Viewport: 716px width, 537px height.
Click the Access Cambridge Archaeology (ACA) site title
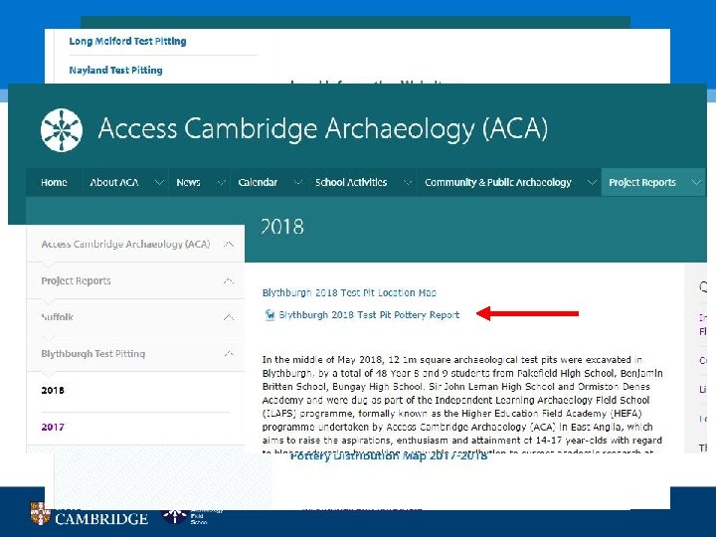323,128
